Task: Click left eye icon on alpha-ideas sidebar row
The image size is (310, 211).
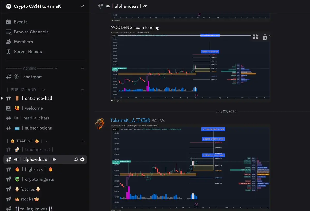Action: (x=16, y=159)
